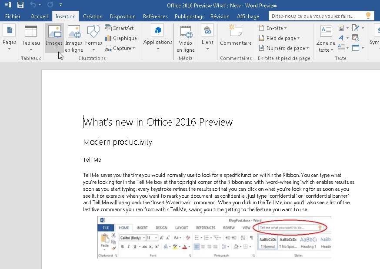Expand the Pages dropdown
The height and width of the screenshot is (269, 380).
(9, 49)
